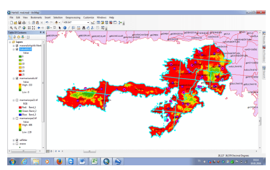Toggle the sefikler layer visibility
The width and height of the screenshot is (270, 170).
(x=17, y=140)
